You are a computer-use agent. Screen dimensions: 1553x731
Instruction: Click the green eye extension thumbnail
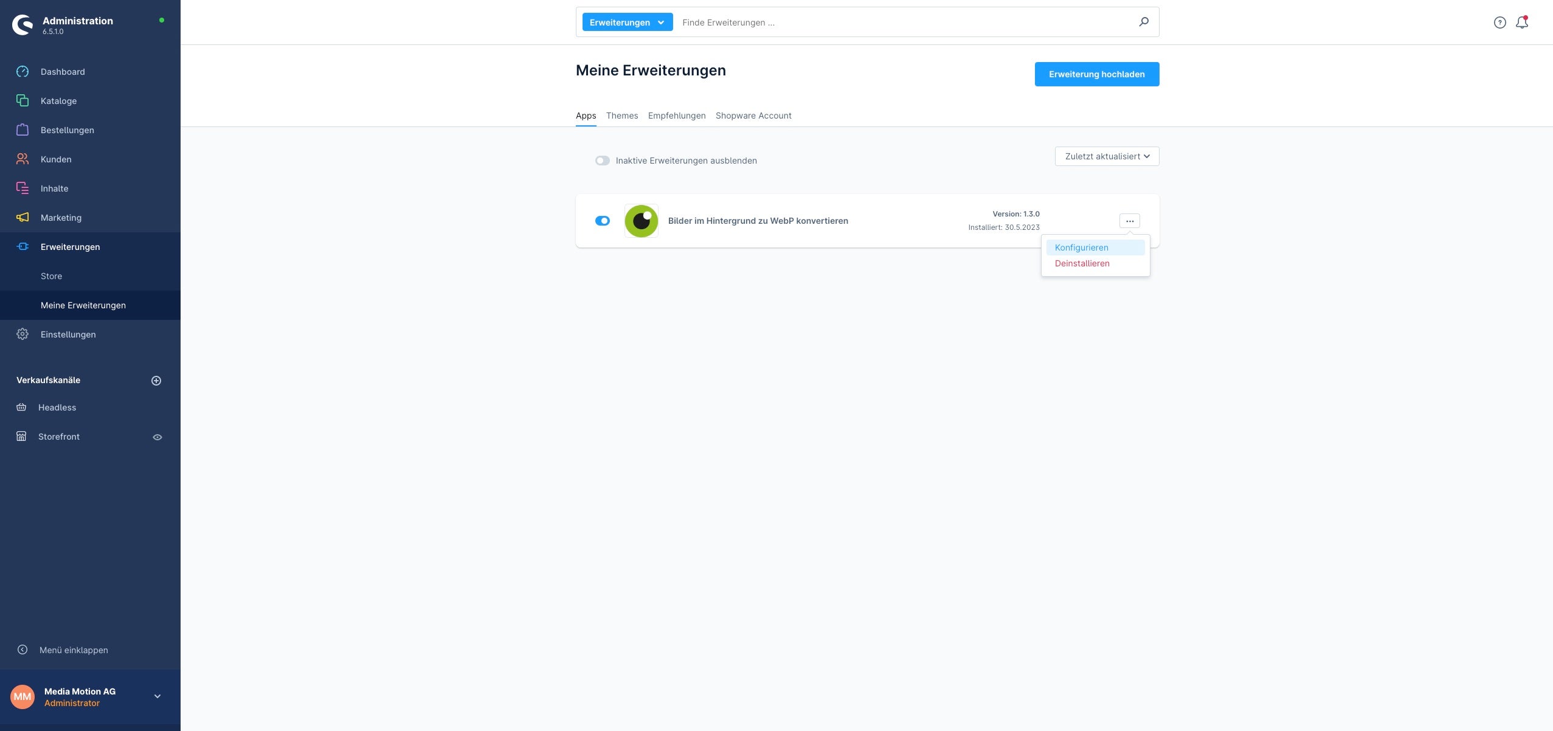tap(642, 221)
